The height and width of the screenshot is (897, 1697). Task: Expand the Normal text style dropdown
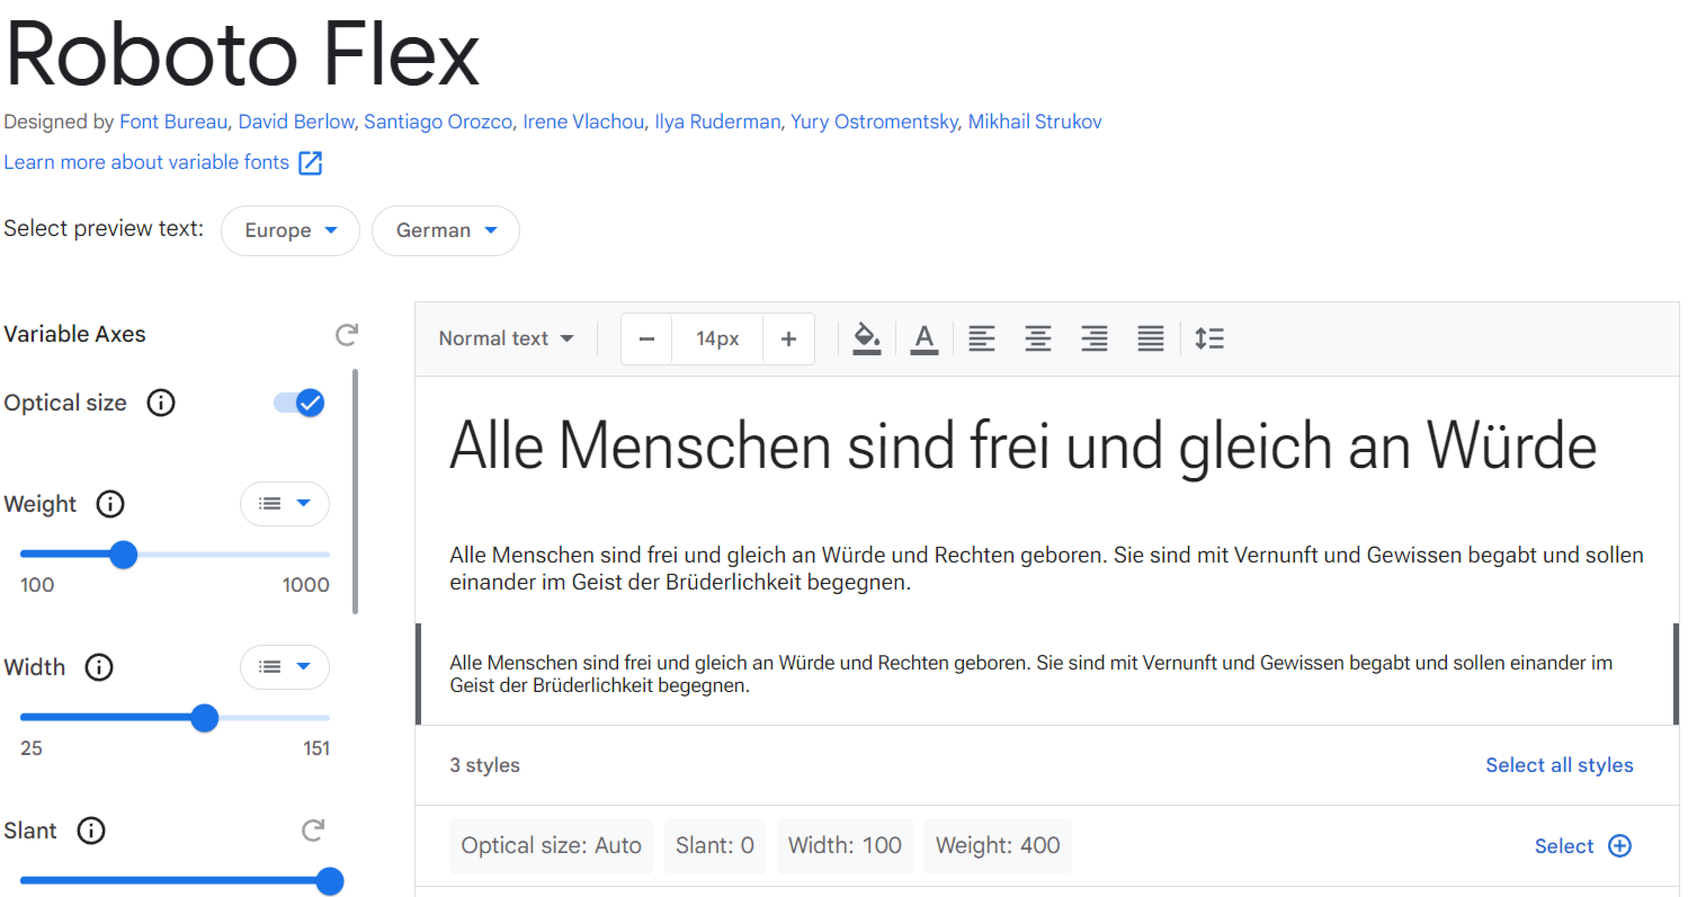(506, 338)
